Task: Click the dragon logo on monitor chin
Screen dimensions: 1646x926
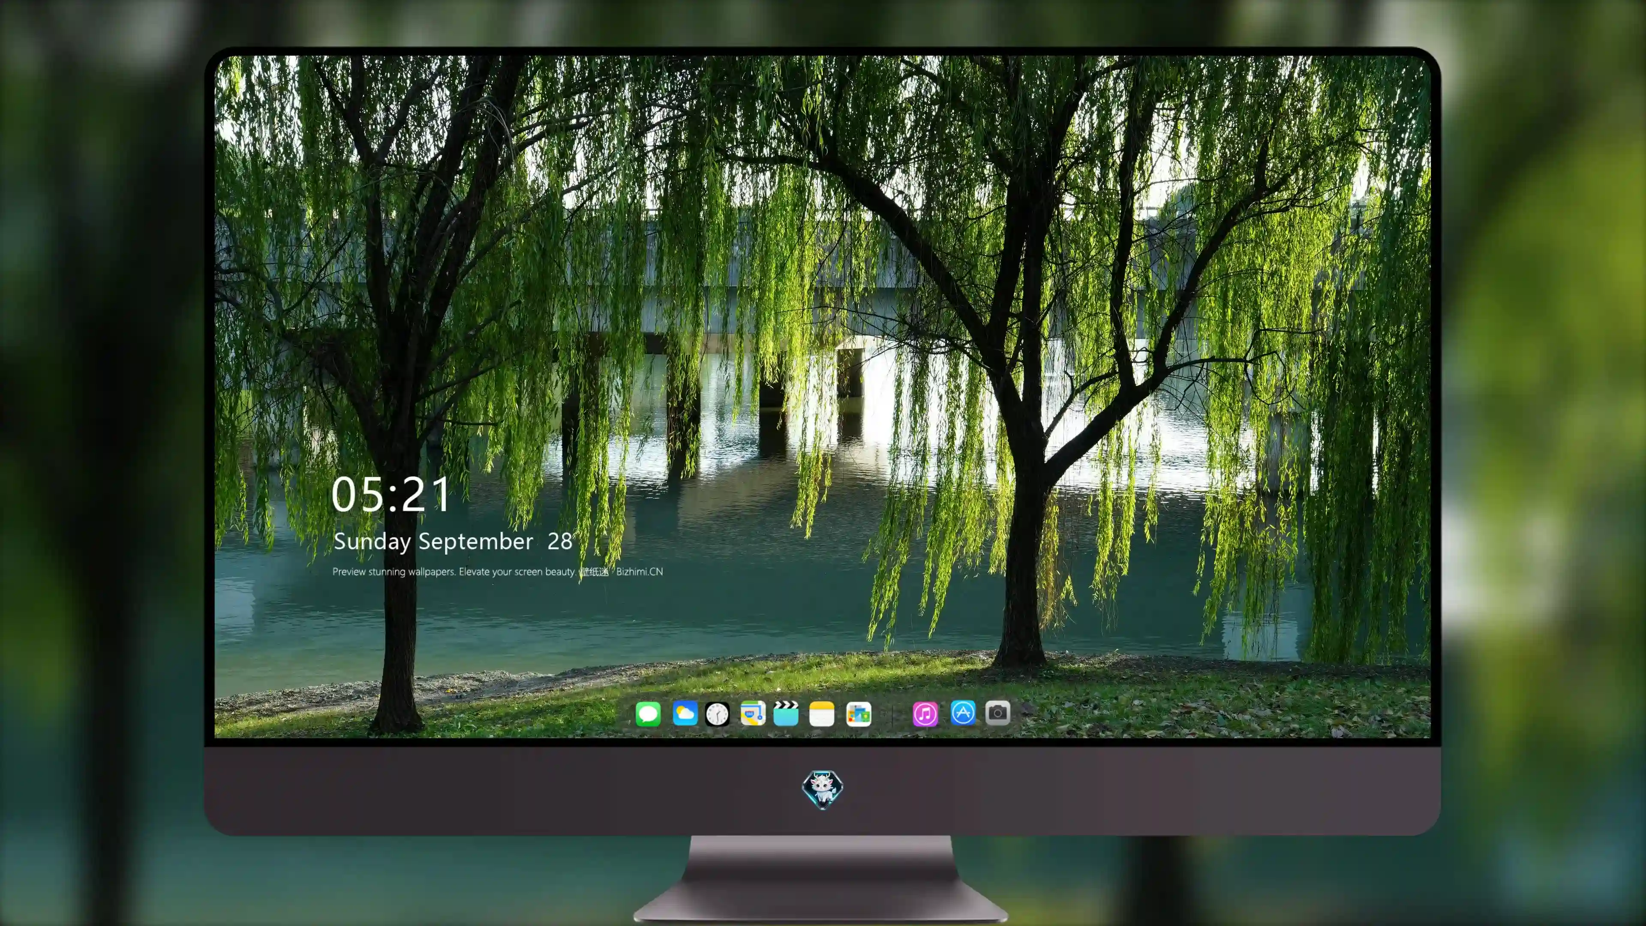Action: (823, 790)
